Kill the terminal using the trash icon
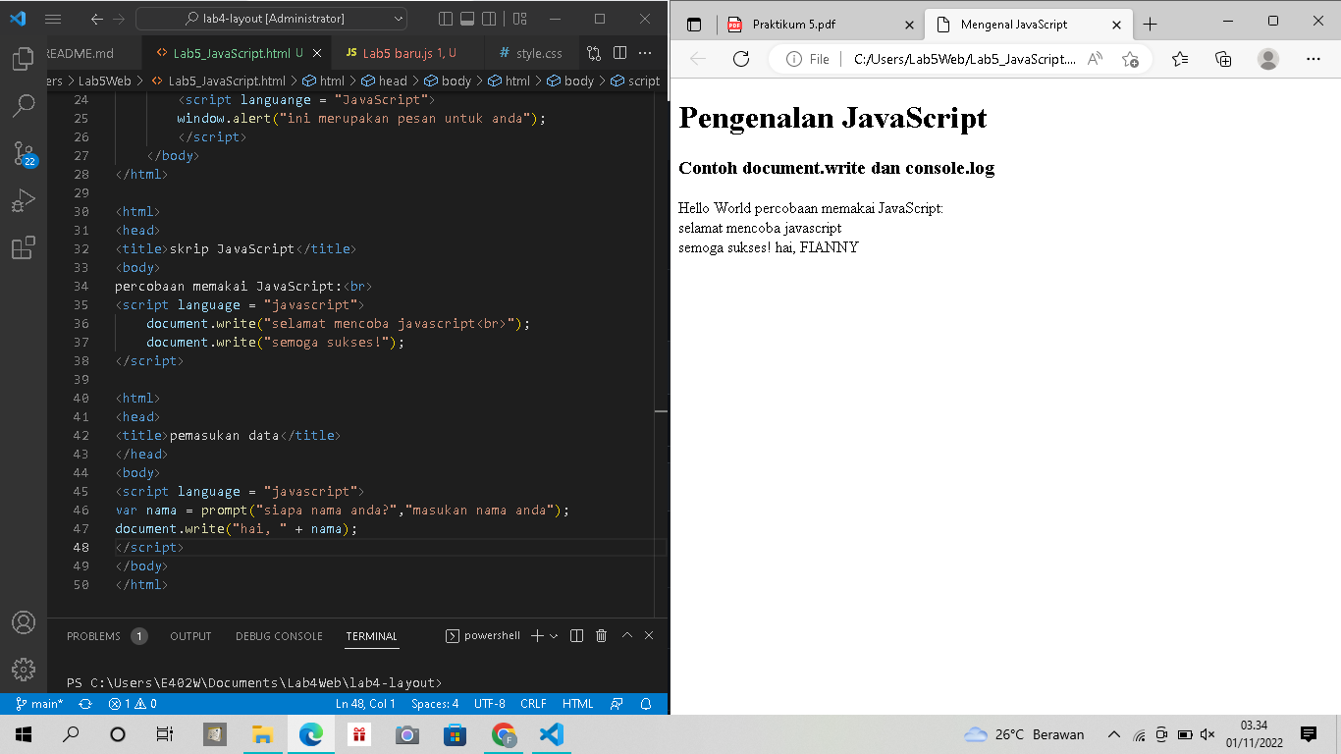 (600, 635)
